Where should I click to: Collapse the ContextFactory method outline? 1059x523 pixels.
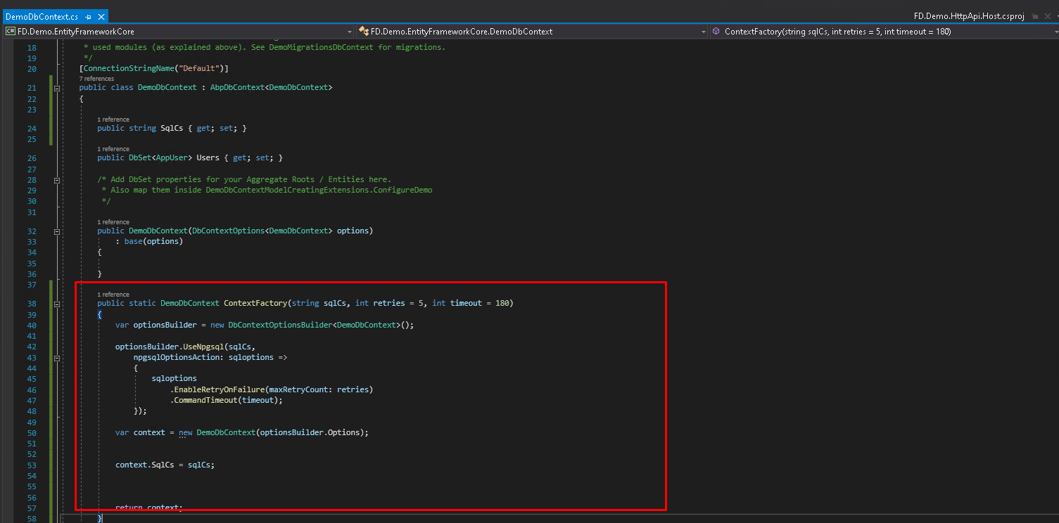[57, 304]
